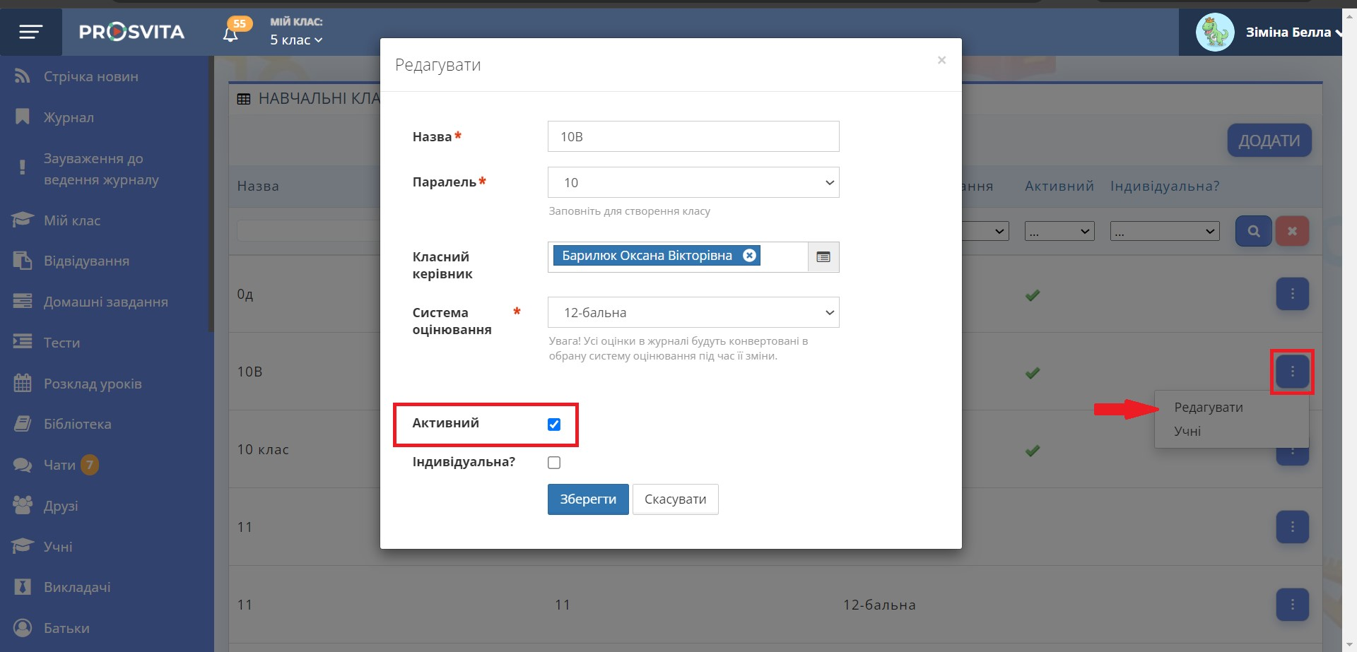Choose Учні in the context menu

(1187, 432)
